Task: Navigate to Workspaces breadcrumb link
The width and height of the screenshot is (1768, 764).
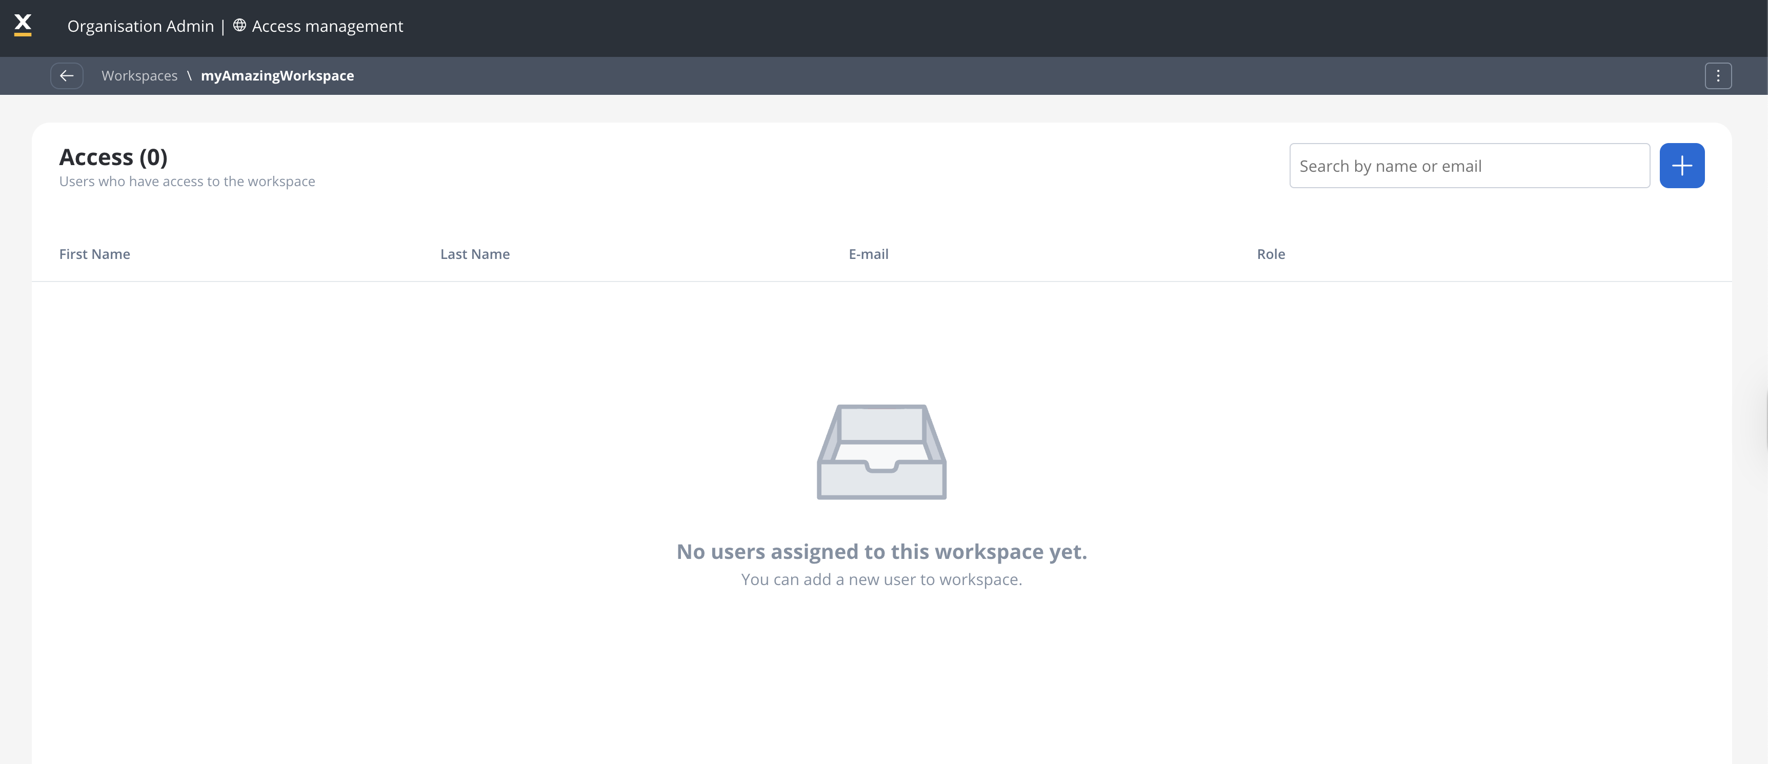Action: click(x=139, y=75)
